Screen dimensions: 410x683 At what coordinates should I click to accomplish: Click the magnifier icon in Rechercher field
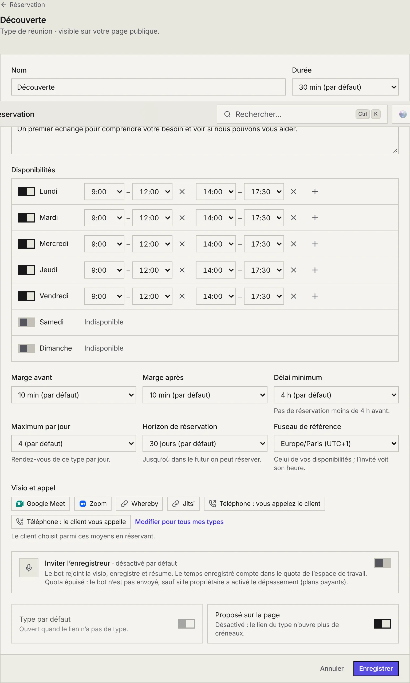227,114
